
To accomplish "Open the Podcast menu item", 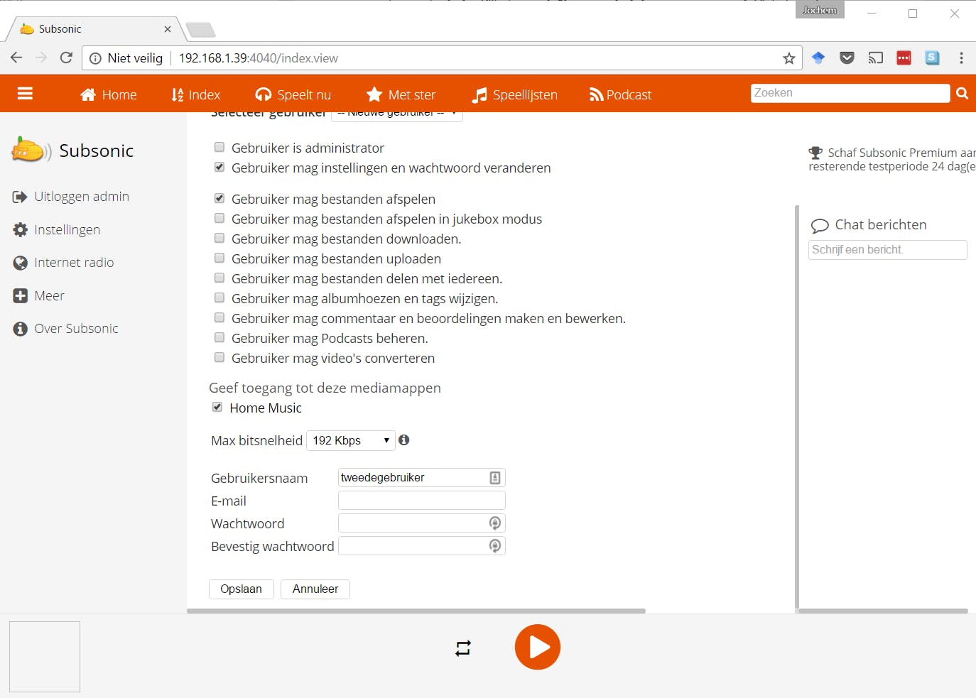I will 621,94.
